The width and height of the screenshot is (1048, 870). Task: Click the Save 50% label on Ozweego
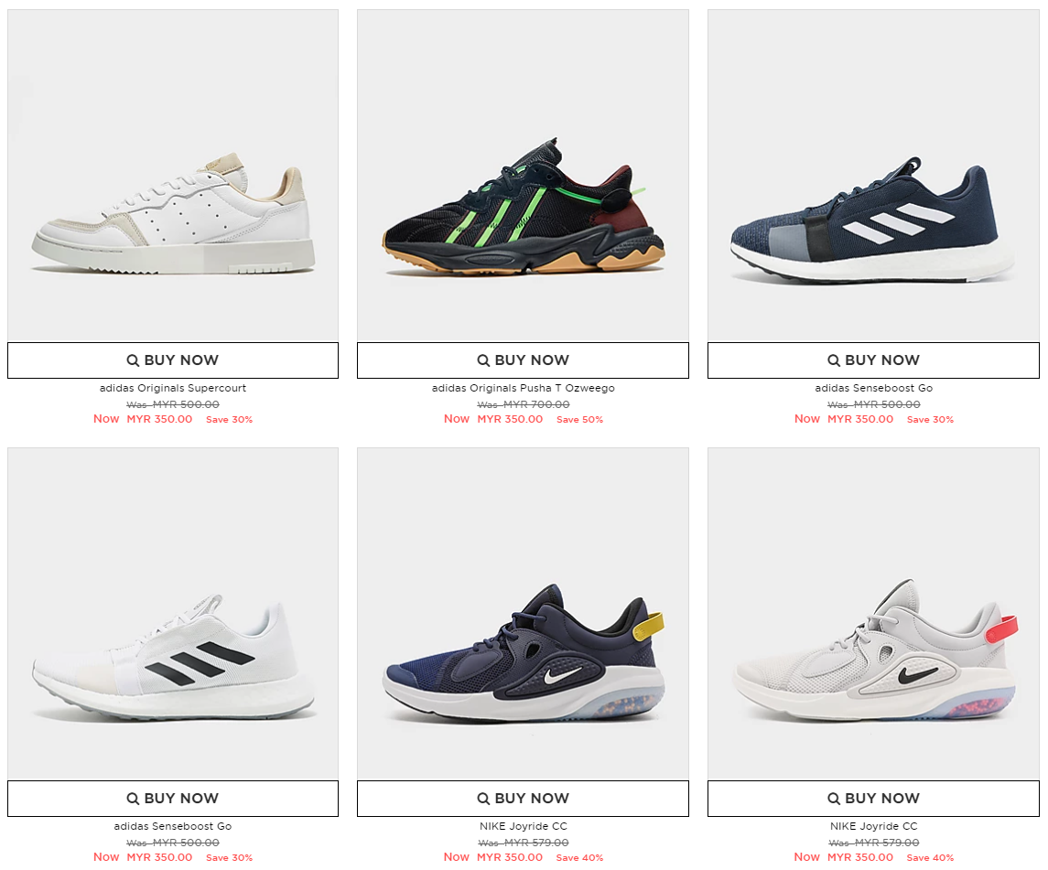(x=579, y=420)
